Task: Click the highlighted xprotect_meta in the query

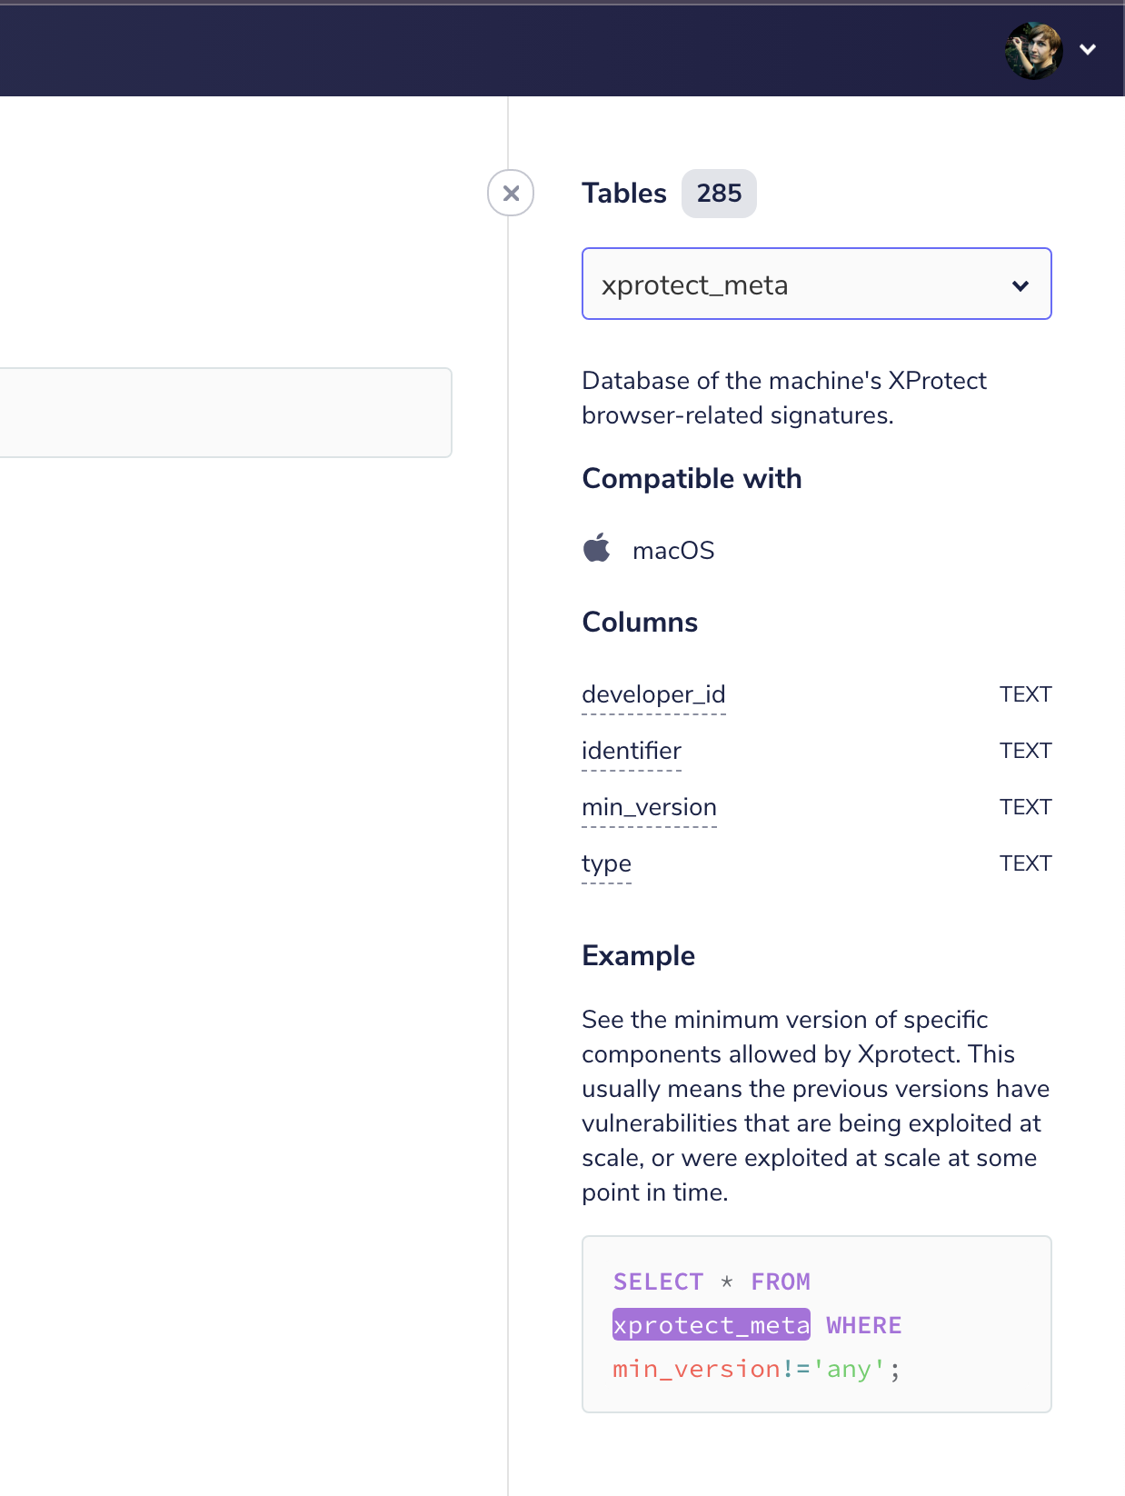Action: [712, 1325]
